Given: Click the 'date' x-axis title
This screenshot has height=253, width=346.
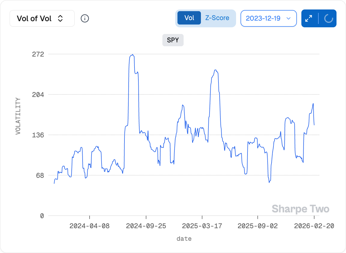Looking at the screenshot, I should point(184,239).
